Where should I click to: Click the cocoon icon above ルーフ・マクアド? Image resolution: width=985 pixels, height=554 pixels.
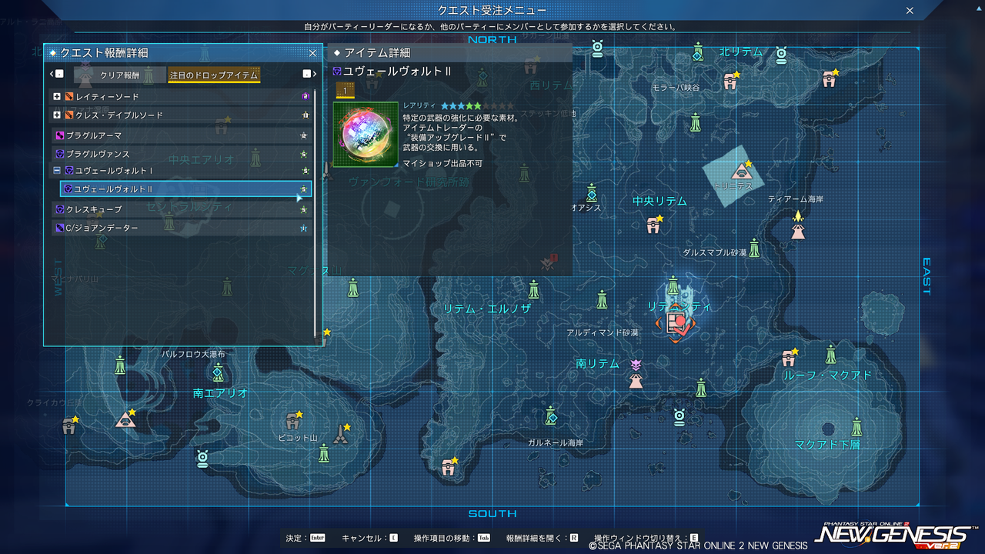pyautogui.click(x=790, y=358)
